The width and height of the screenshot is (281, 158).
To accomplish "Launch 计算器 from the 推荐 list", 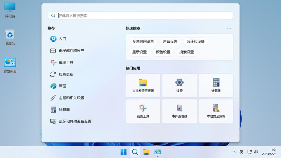I will 60,110.
